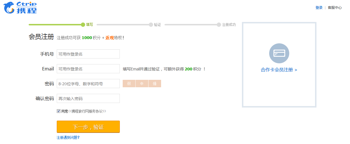Click the 携程 Chinese logo text
This screenshot has width=350, height=144.
pyautogui.click(x=26, y=11)
